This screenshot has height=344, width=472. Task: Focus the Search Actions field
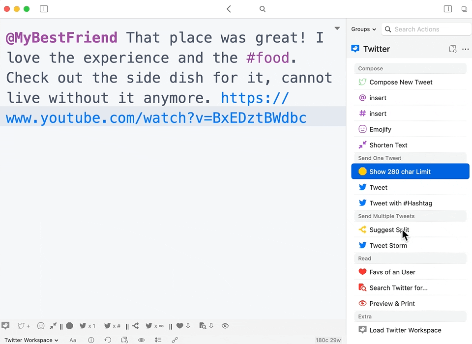[426, 29]
